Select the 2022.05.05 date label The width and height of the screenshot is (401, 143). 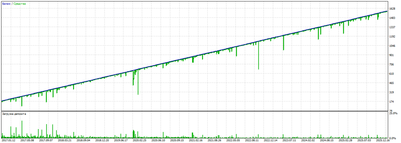point(233,140)
